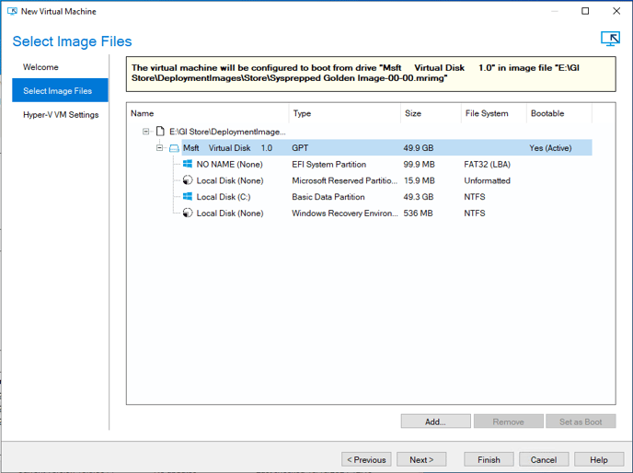Click the FAT32 (LBA) file system cell

point(488,165)
